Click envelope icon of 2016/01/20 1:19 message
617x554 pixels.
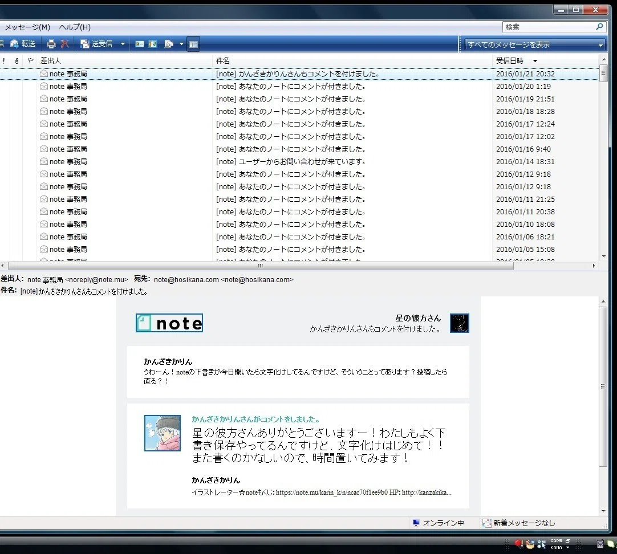pos(44,86)
